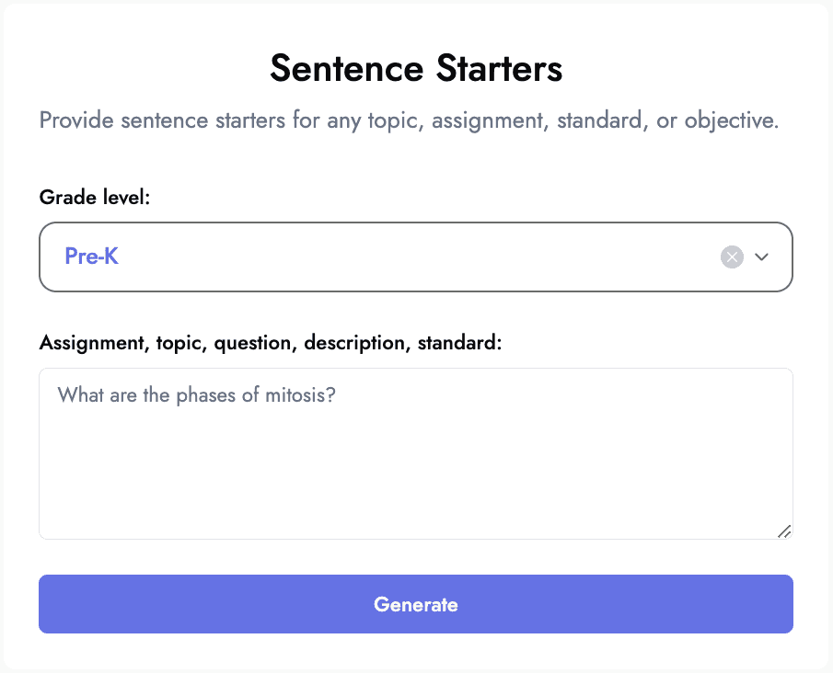The height and width of the screenshot is (673, 833).
Task: Click the Sentence Starters heading
Action: [x=416, y=68]
